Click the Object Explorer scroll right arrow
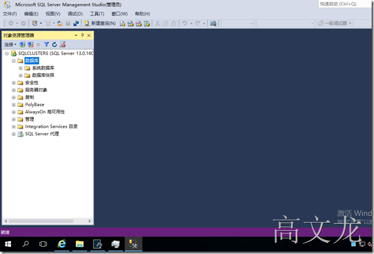374x254 pixels. click(x=89, y=221)
